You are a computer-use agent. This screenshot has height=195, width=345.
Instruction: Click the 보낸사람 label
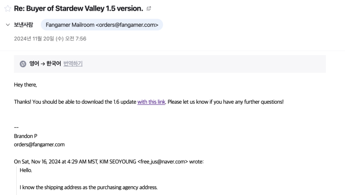tap(24, 25)
